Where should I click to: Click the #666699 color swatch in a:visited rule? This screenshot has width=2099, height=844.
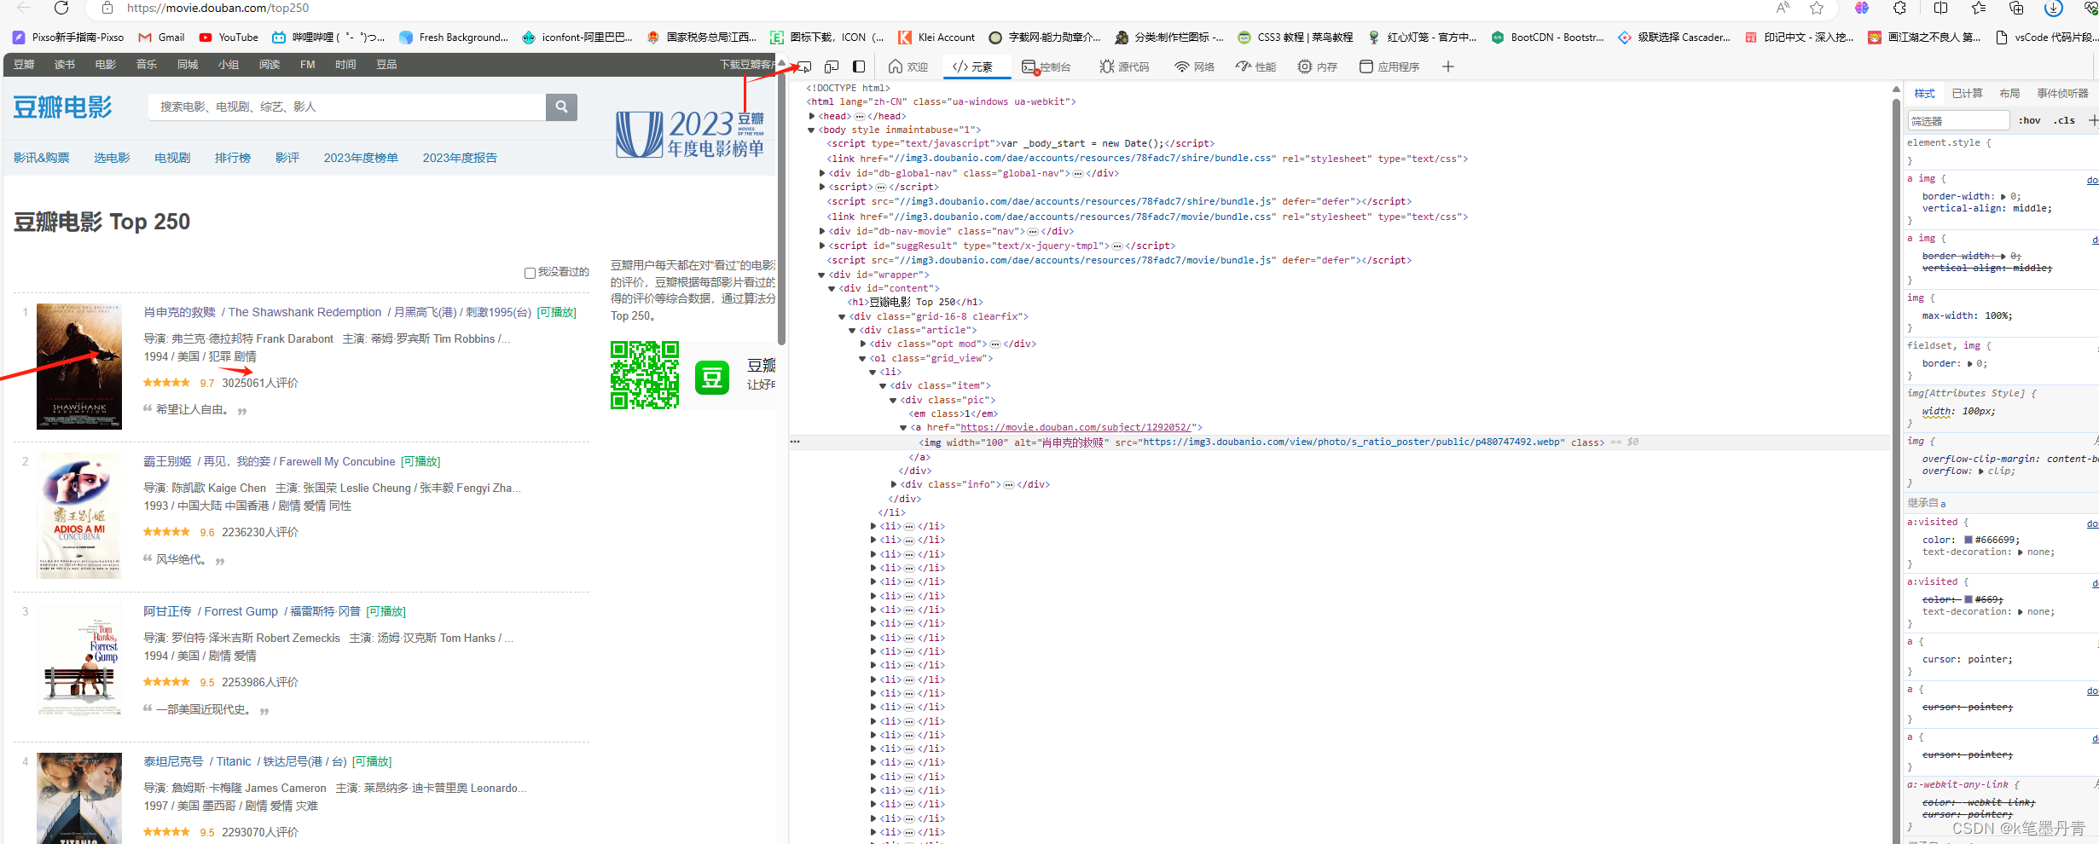click(1969, 540)
